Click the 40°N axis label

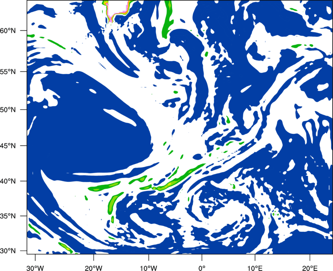click(x=8, y=181)
